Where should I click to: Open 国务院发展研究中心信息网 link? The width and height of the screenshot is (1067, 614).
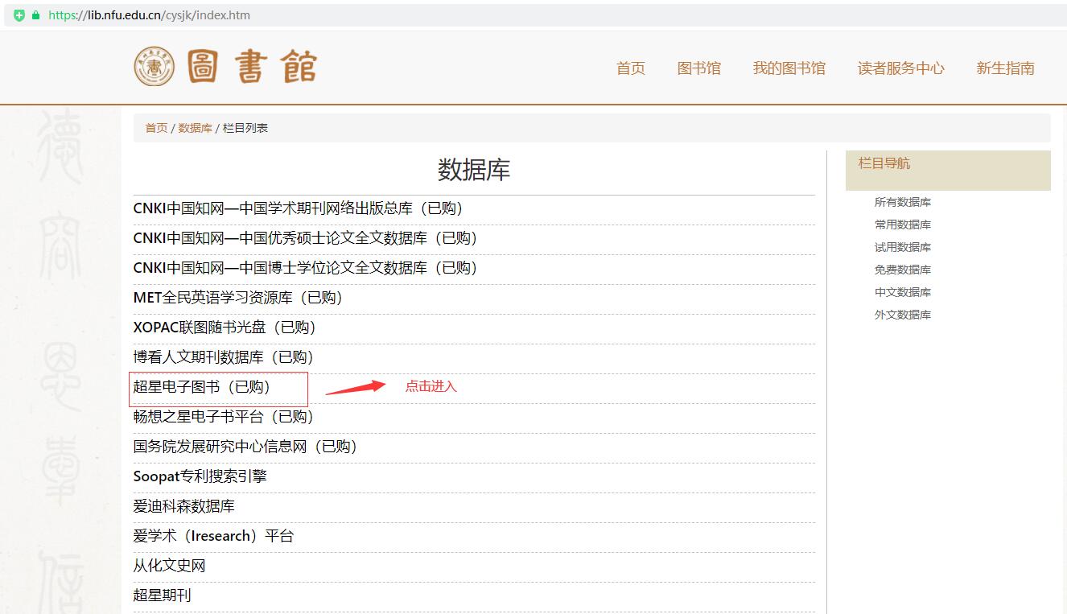(x=246, y=447)
